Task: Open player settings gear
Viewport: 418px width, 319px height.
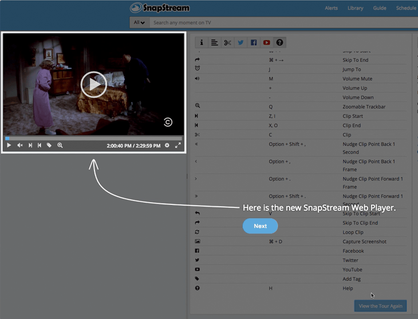Action: click(x=167, y=145)
